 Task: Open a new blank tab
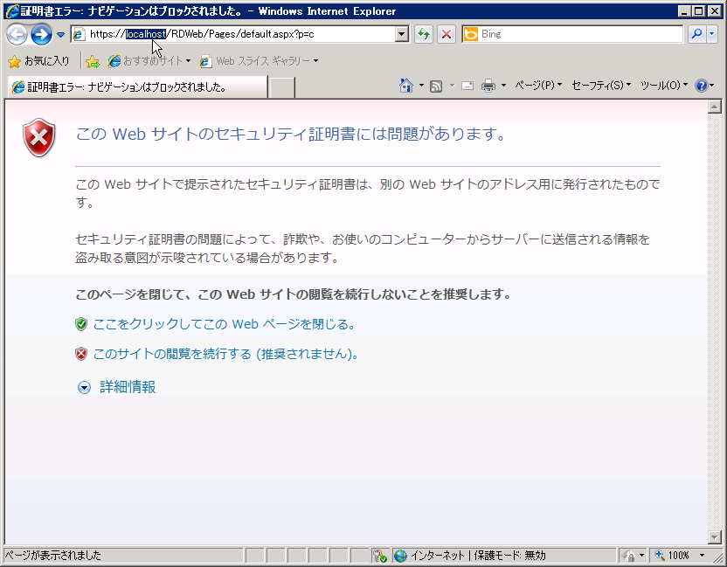click(282, 87)
